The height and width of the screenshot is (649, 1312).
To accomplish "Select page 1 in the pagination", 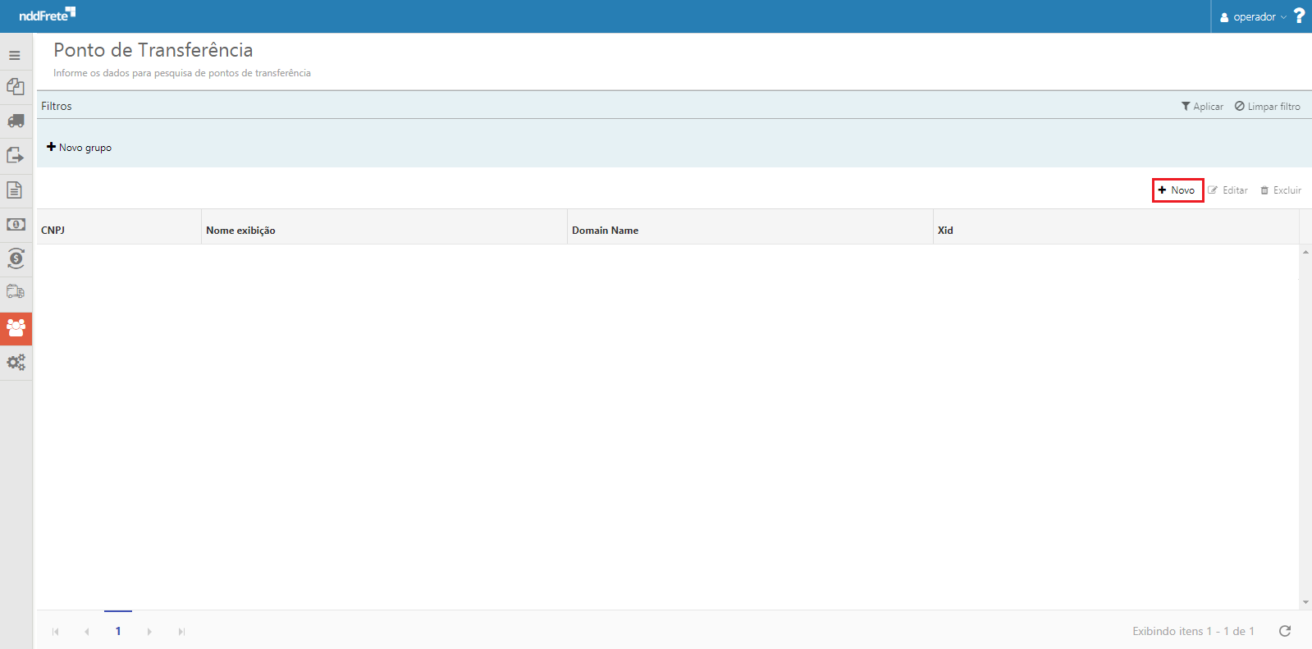I will 118,631.
